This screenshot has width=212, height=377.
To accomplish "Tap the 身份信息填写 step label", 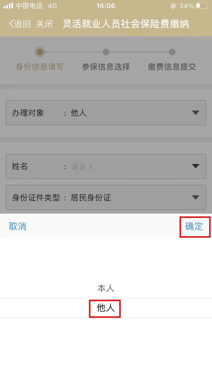I will [x=40, y=67].
